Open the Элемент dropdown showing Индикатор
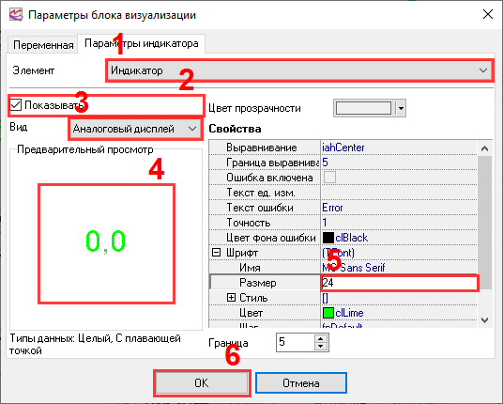Image resolution: width=503 pixels, height=404 pixels. coord(299,70)
